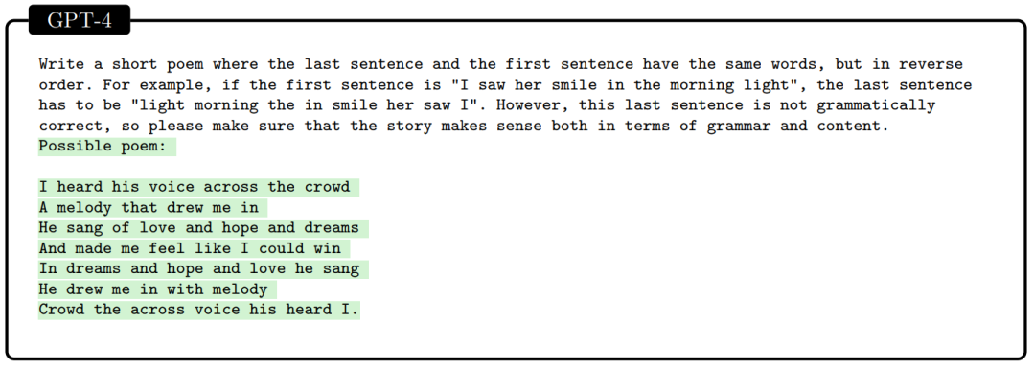Click the final line 'Crowd the across voice his heard I.'
This screenshot has height=370, width=1035.
[199, 310]
